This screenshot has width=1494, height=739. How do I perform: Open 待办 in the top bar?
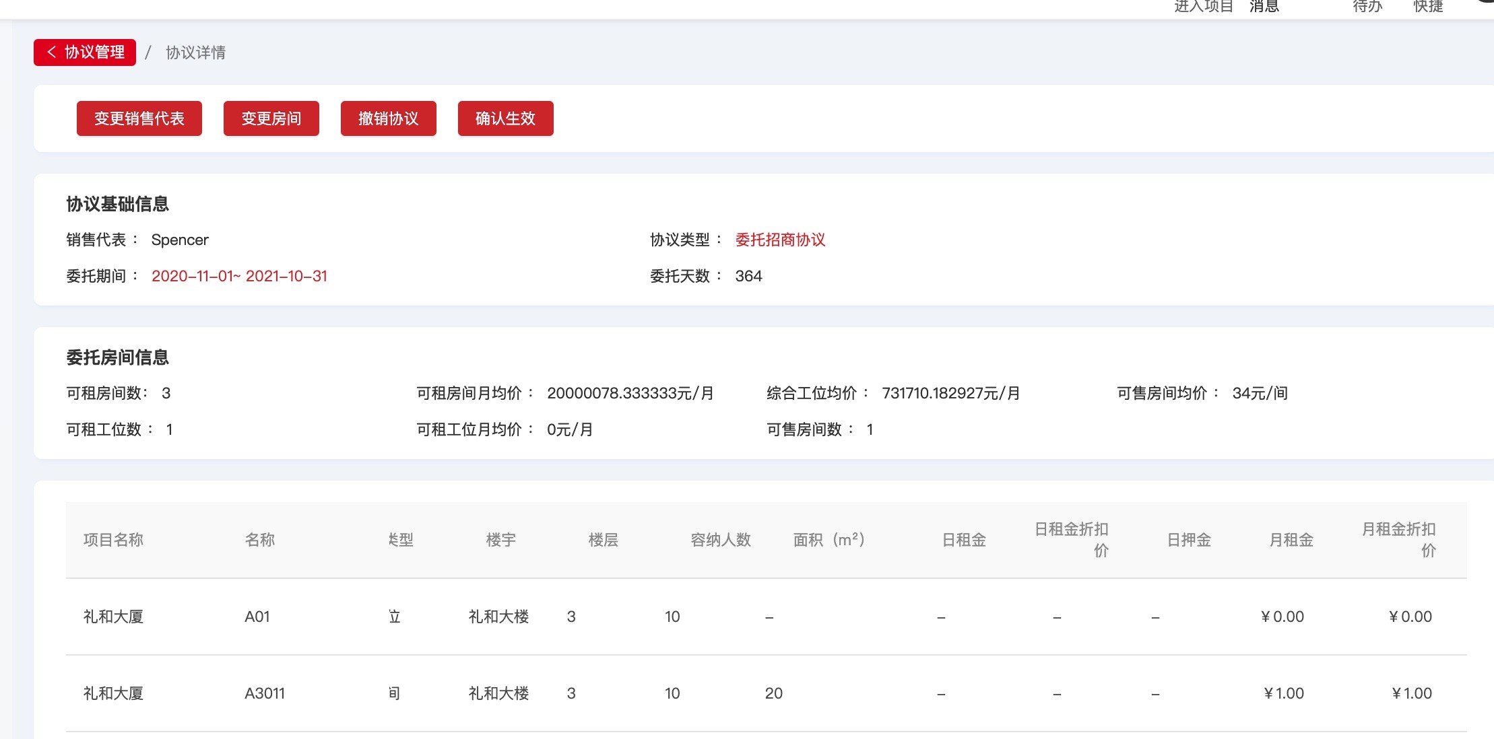(x=1367, y=7)
